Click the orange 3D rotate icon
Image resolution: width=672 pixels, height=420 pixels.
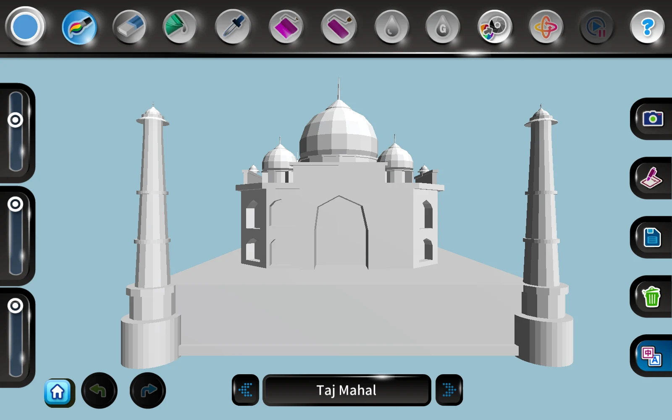(x=546, y=28)
